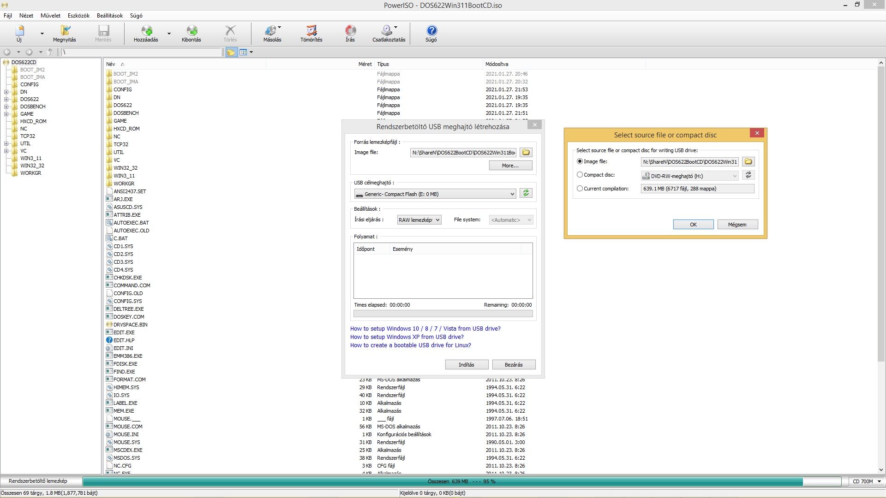The width and height of the screenshot is (886, 498).
Task: Open the Súgó menu
Action: click(x=136, y=16)
